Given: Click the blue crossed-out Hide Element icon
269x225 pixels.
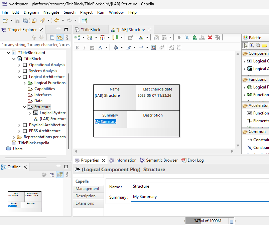Looking at the screenshot, I should 187,37.
